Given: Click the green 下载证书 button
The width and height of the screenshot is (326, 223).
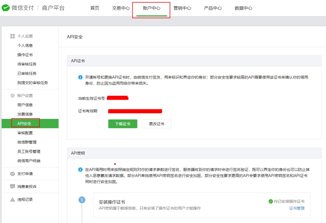Looking at the screenshot, I should click(123, 124).
